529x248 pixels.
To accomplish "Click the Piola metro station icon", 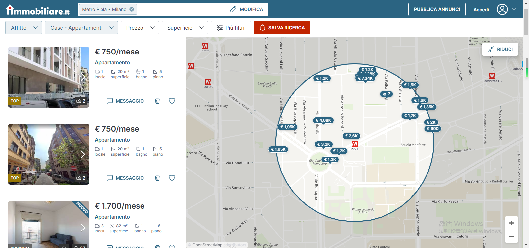I will (355, 144).
